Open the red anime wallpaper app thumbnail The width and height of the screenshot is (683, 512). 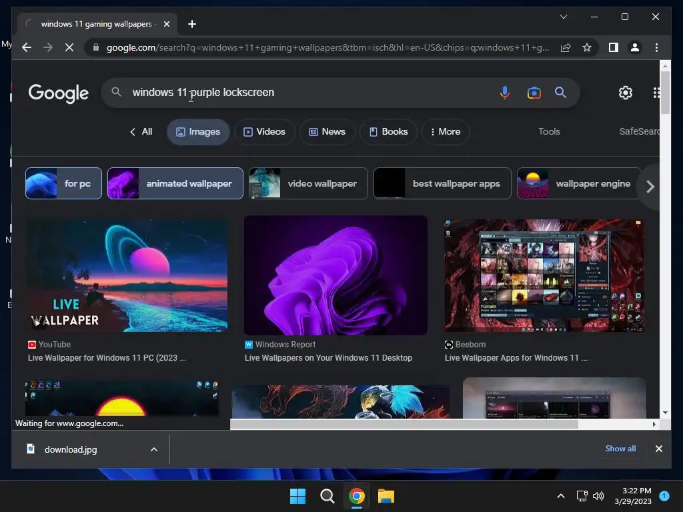(544, 275)
